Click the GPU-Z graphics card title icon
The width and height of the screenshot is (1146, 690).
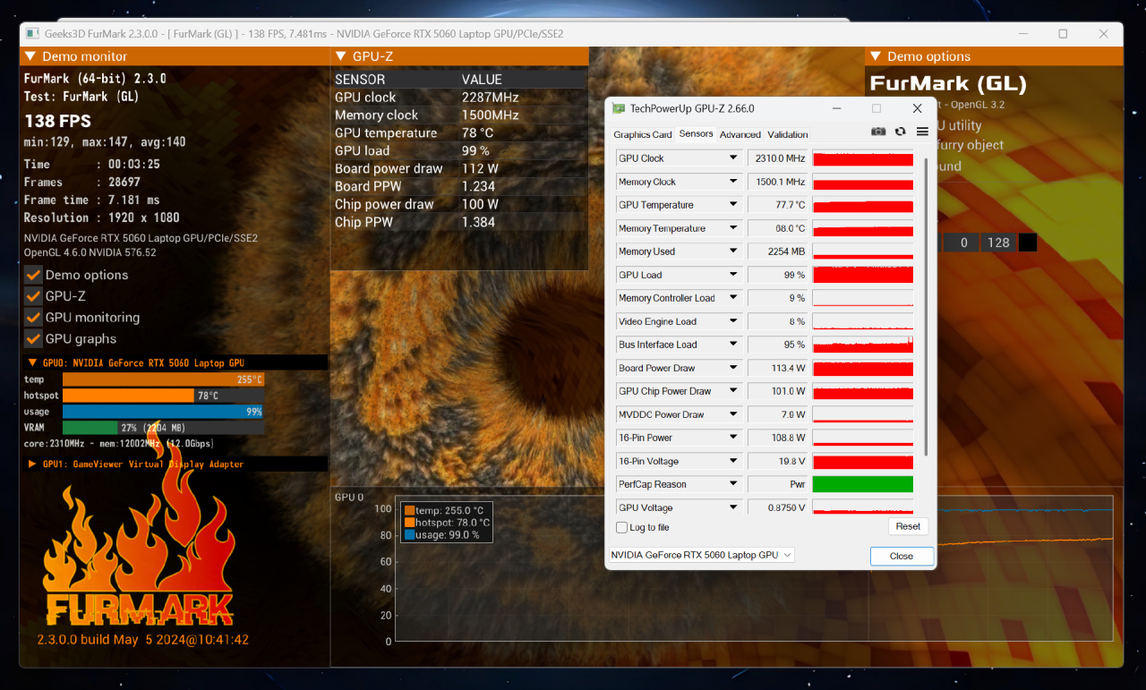[x=619, y=108]
